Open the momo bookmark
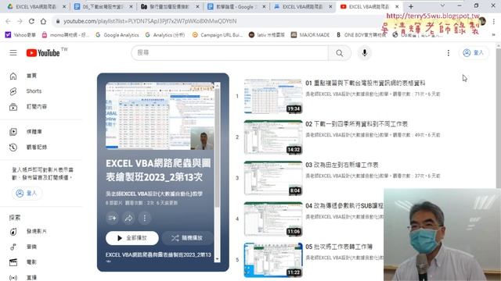Screen dimensions: 501x281 click(66, 35)
